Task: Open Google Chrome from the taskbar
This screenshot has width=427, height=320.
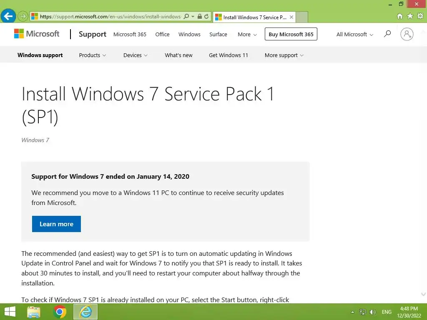Action: coord(60,312)
